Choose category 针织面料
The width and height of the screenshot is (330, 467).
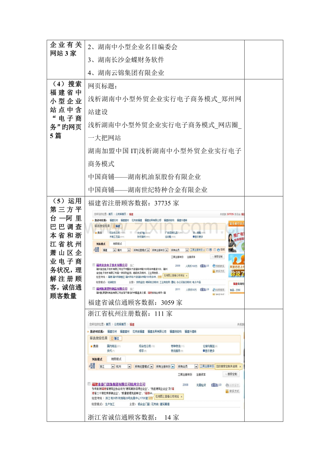(x=141, y=237)
